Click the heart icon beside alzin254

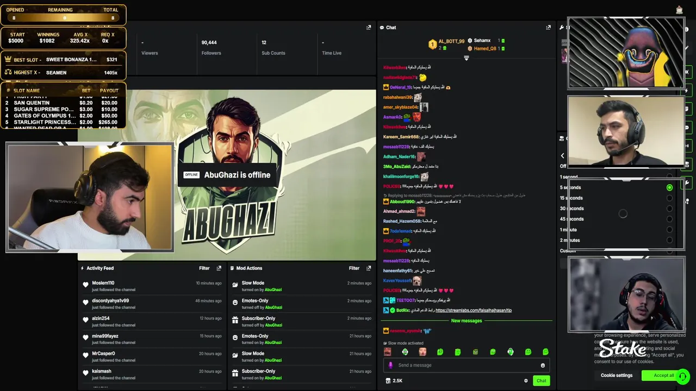[85, 320]
